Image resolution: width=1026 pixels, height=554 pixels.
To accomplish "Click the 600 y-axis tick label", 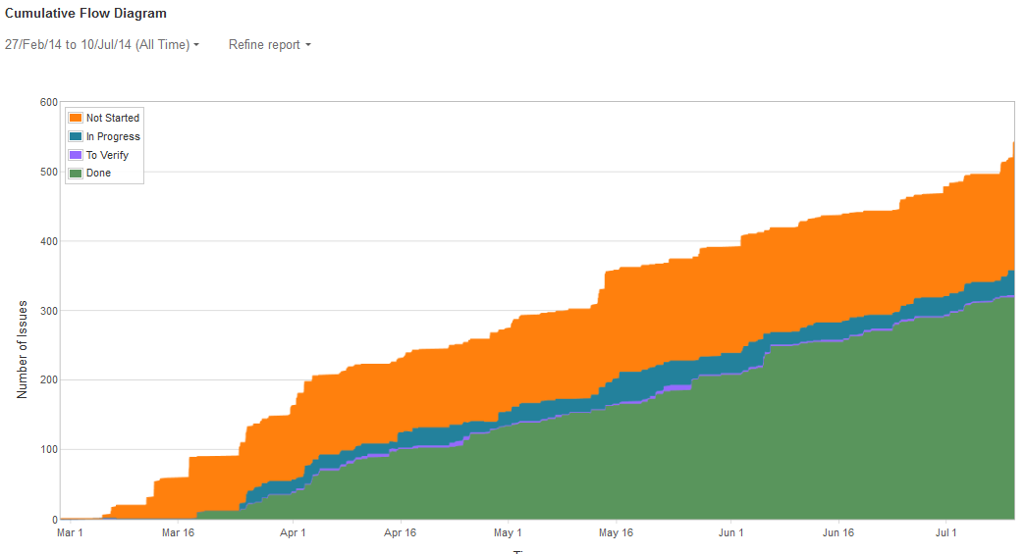I will click(x=48, y=102).
